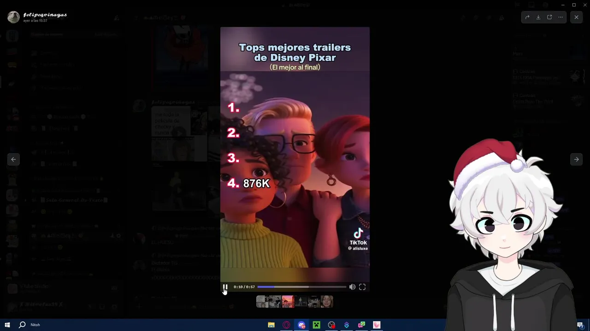The image size is (590, 331).
Task: Open the Windows Start menu
Action: [x=7, y=325]
